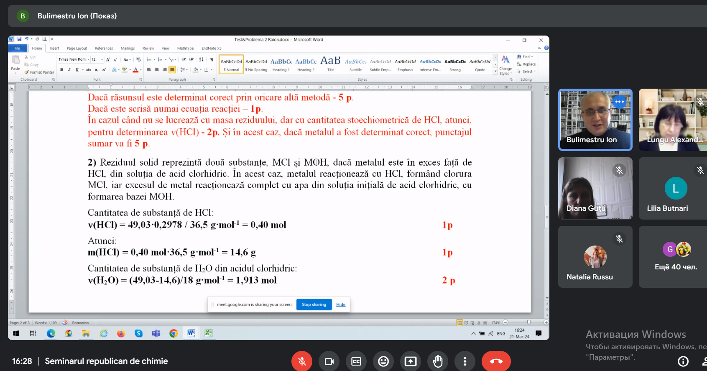Click the Bulimestru Ion video thumbnail

[595, 120]
